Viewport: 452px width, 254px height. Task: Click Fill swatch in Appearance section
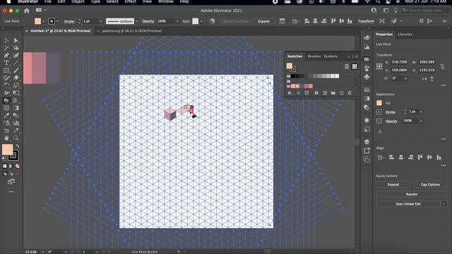(x=379, y=103)
